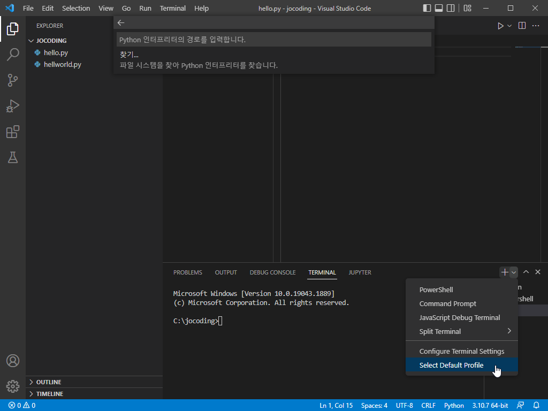Open the Explorer view in activity bar
Viewport: 548px width, 411px height.
[x=13, y=29]
